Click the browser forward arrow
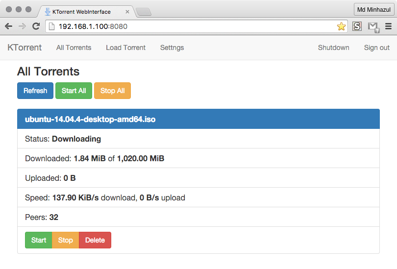Screen dimensions: 397x269 coord(22,26)
